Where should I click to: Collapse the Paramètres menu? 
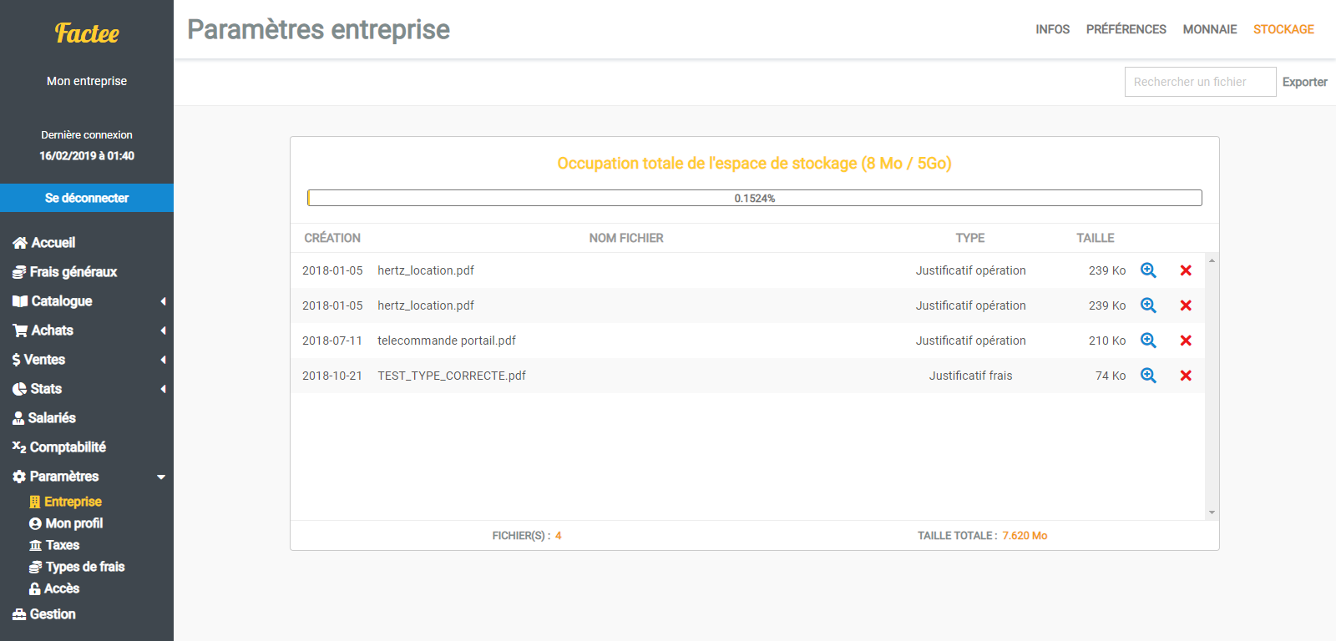(x=161, y=477)
